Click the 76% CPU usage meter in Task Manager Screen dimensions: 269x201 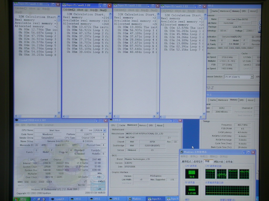192,174
